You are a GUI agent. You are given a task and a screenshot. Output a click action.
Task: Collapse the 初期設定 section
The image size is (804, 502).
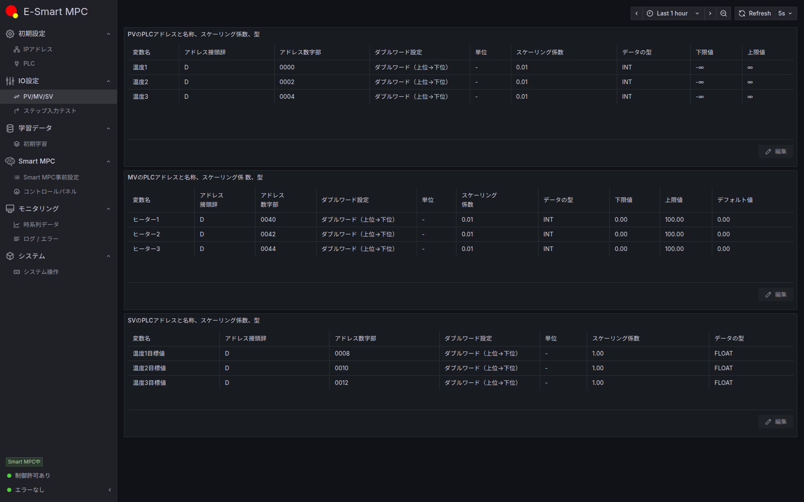(x=108, y=34)
